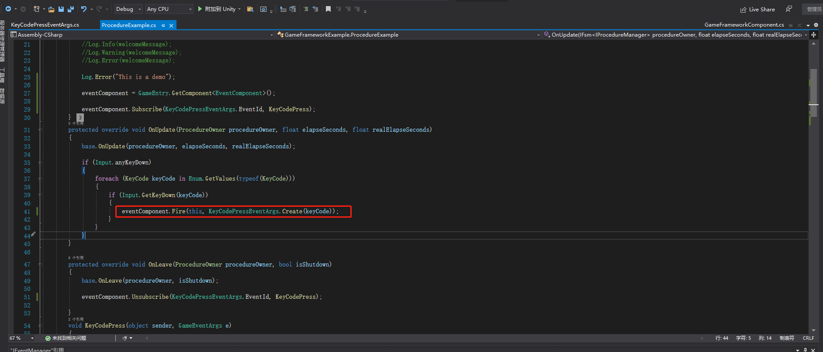Open the undo history dropdown arrow
Image resolution: width=823 pixels, height=352 pixels.
click(91, 9)
